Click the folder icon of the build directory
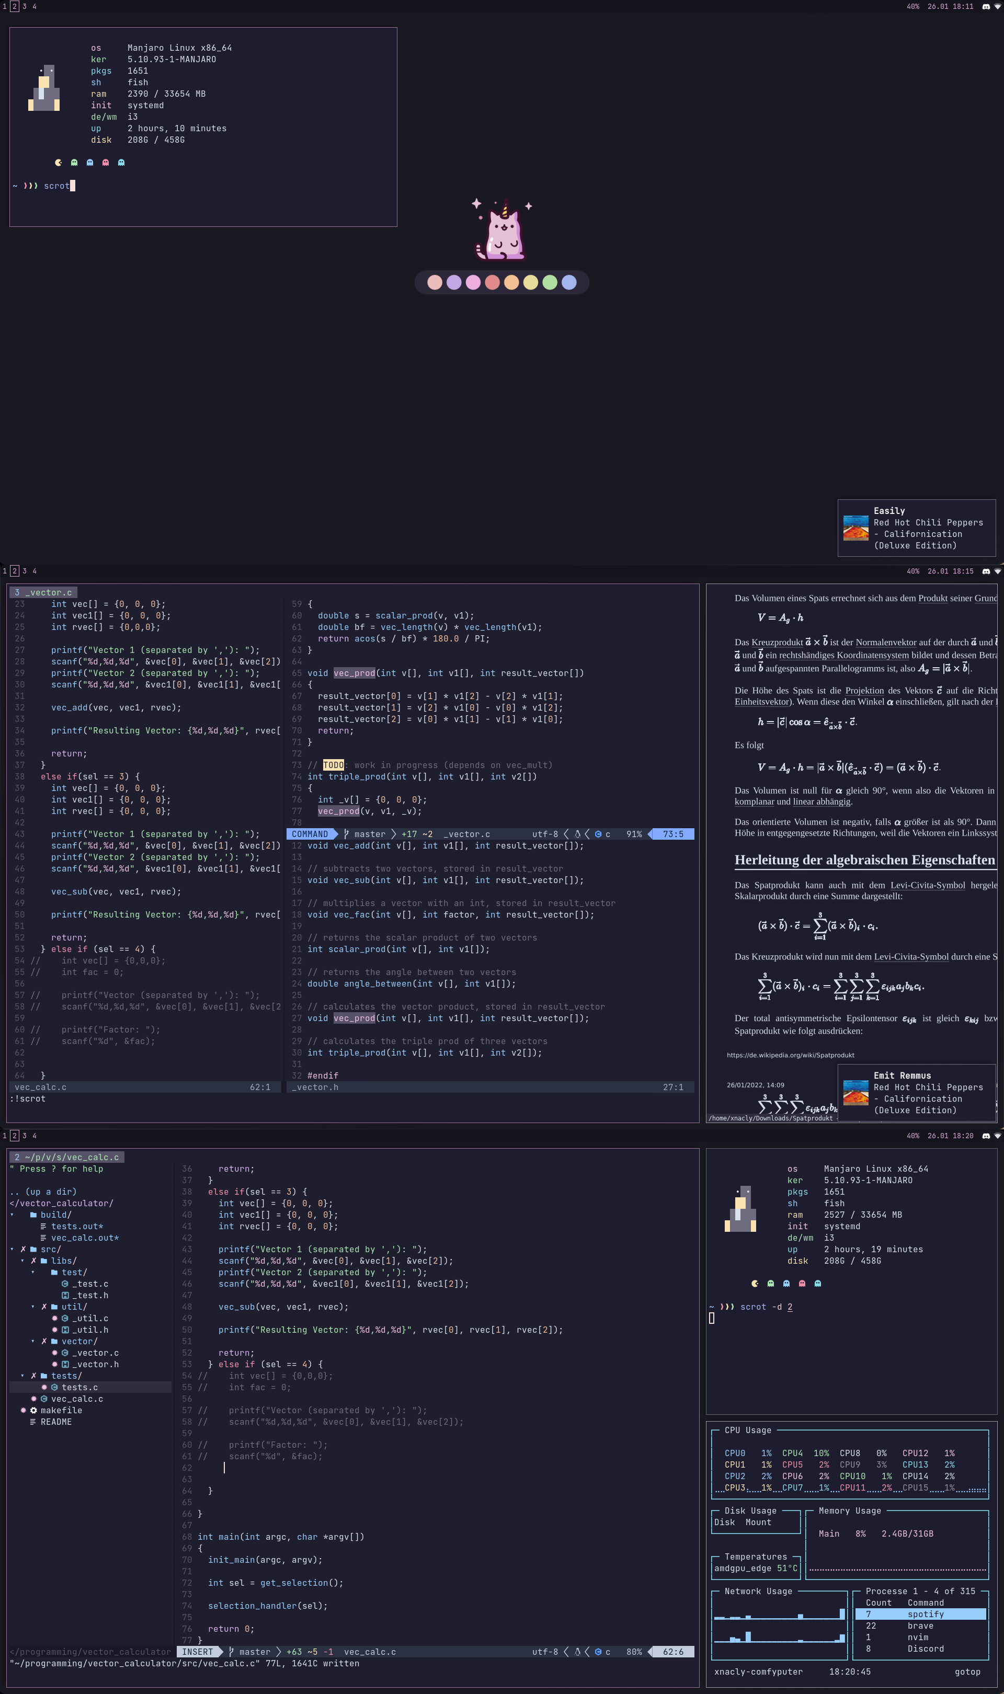 [34, 1215]
